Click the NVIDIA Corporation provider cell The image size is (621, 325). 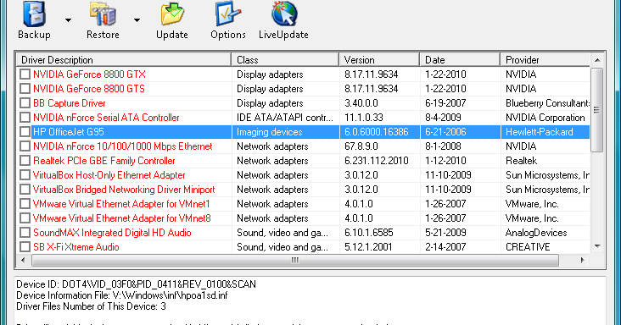click(545, 118)
